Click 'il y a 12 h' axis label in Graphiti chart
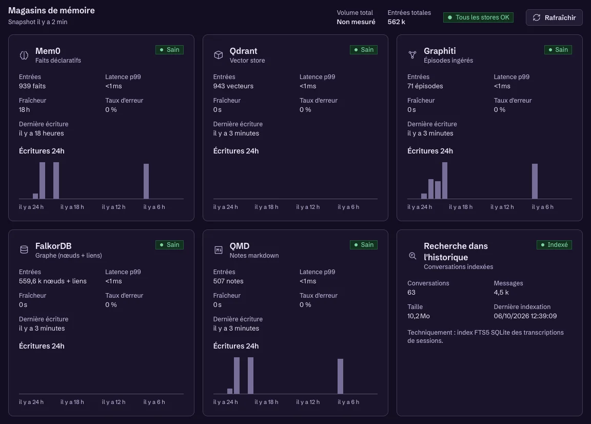The width and height of the screenshot is (591, 424). click(502, 207)
